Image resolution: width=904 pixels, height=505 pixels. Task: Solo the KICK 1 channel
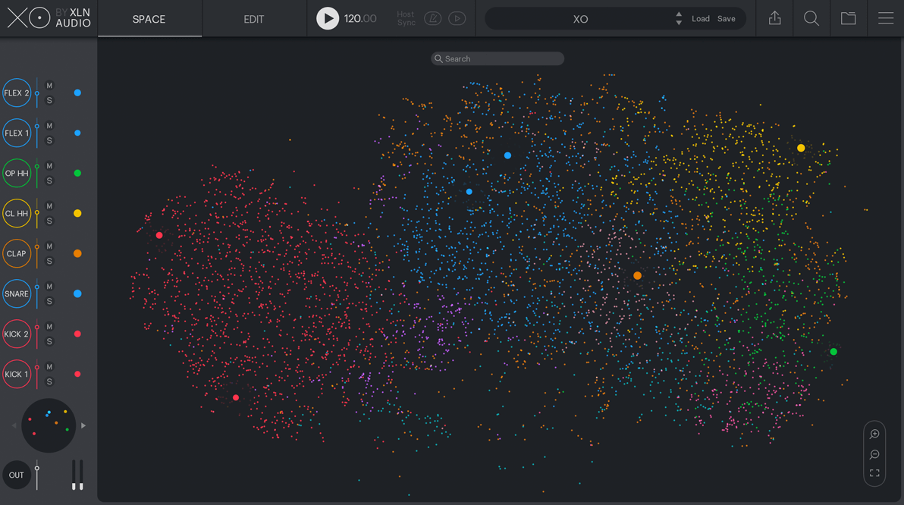tap(49, 380)
